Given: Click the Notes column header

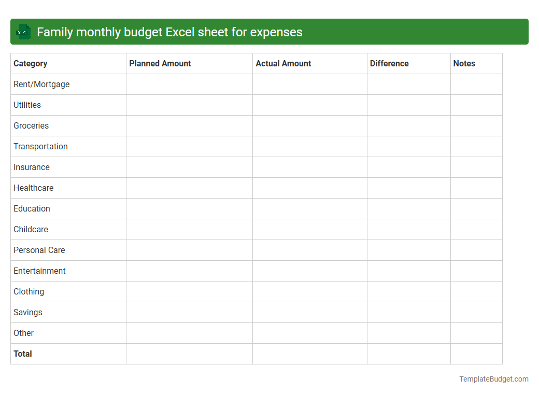Looking at the screenshot, I should point(464,63).
